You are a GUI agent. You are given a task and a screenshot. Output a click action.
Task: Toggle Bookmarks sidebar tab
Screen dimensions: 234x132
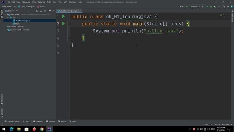click(1, 99)
